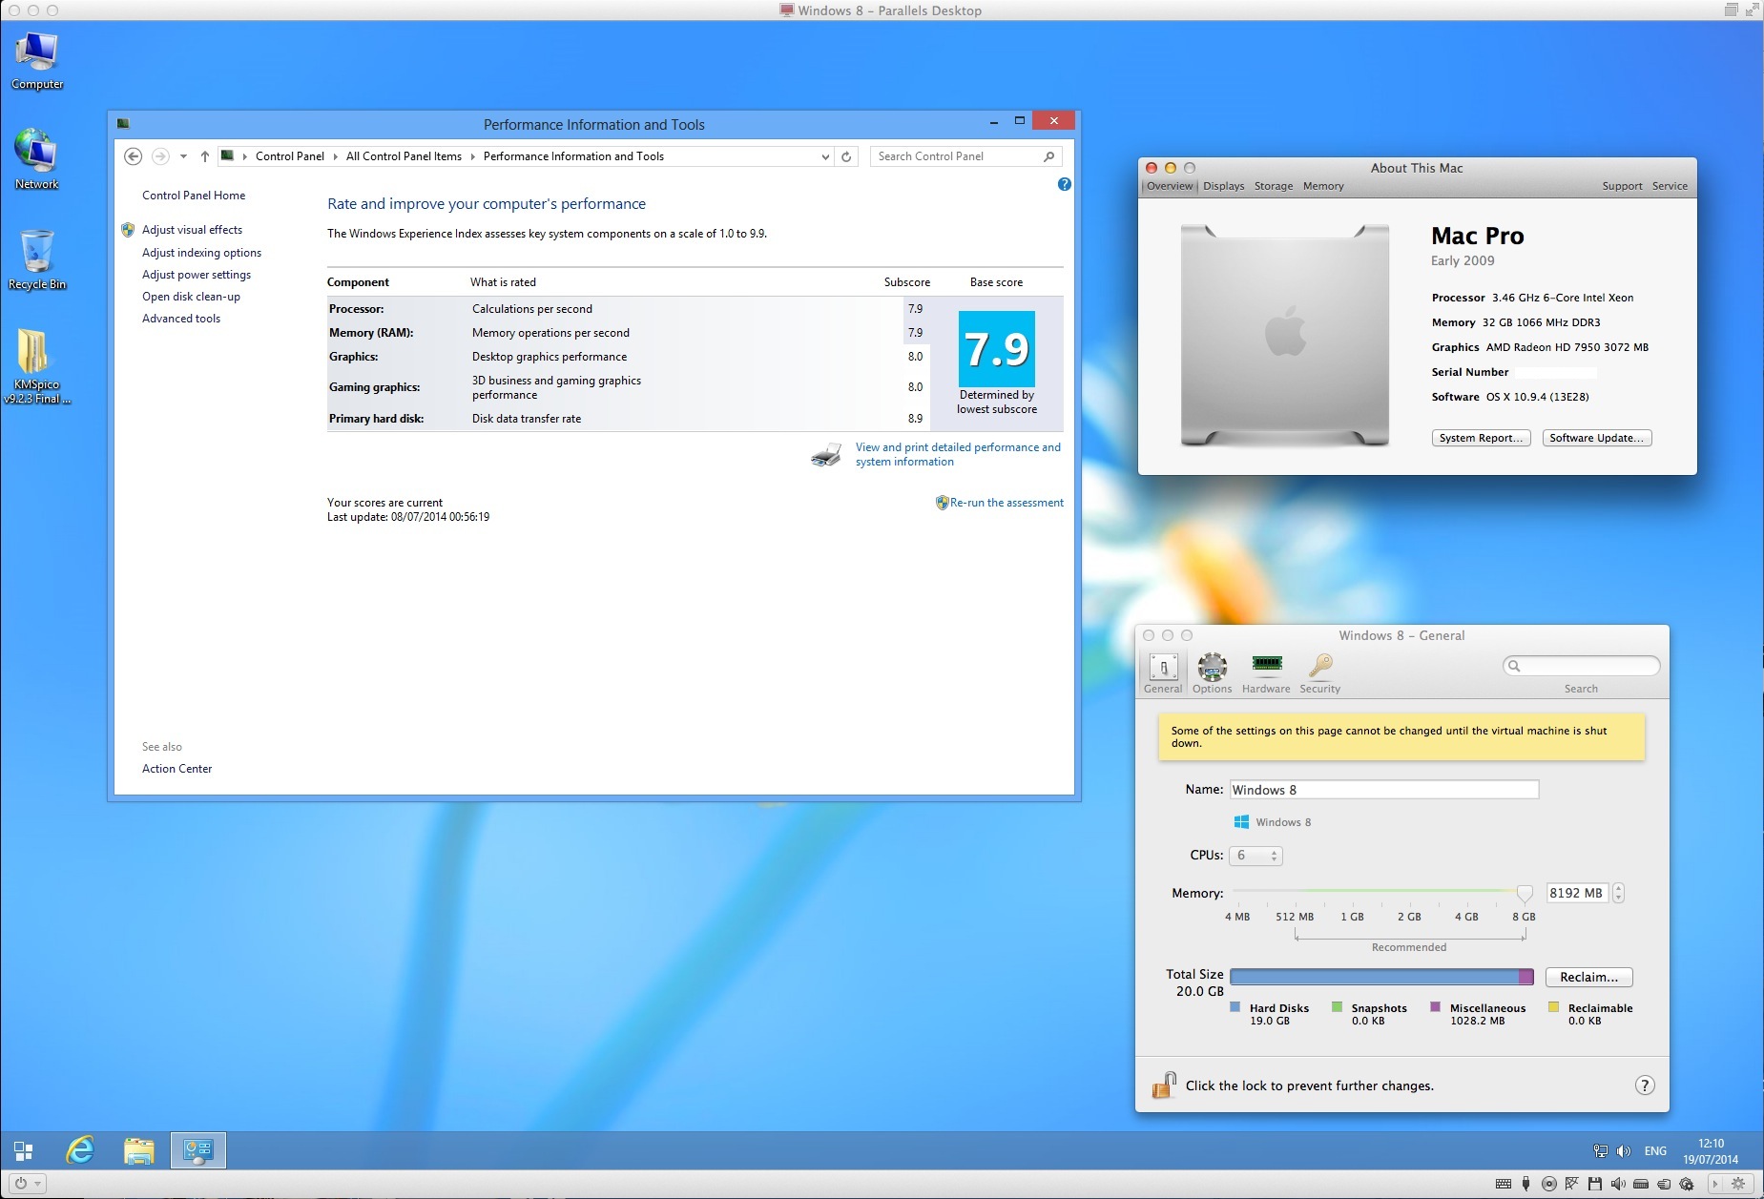Image resolution: width=1764 pixels, height=1199 pixels.
Task: Click the CD/DVD disc icon in status bar
Action: (x=1548, y=1184)
